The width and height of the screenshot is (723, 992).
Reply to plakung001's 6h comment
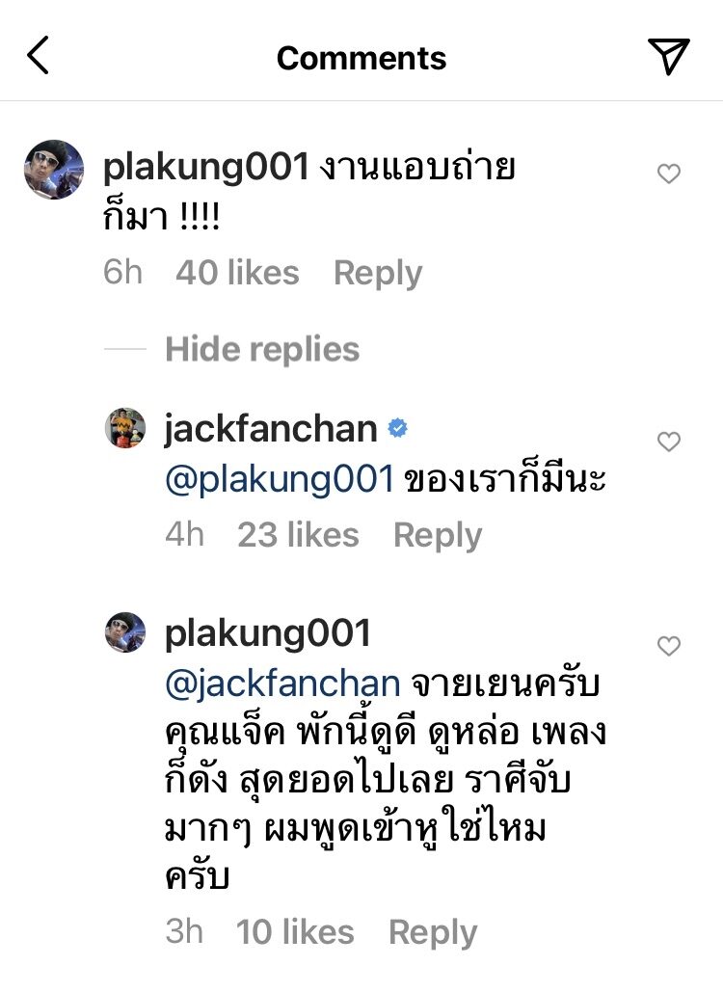[378, 274]
